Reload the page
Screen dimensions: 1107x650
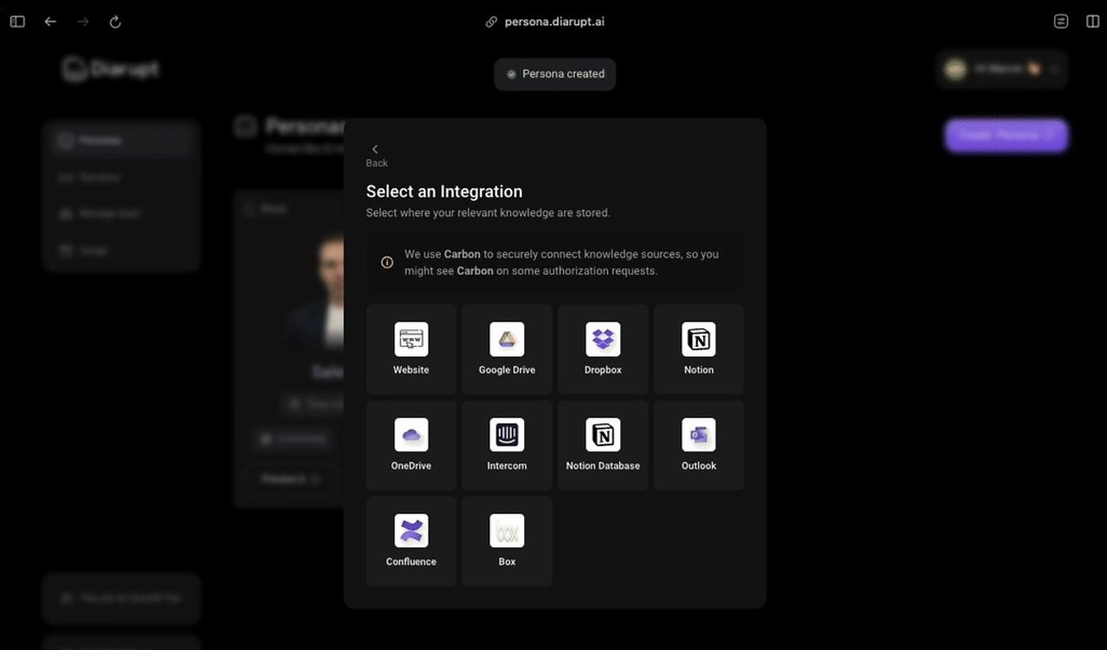pyautogui.click(x=115, y=22)
